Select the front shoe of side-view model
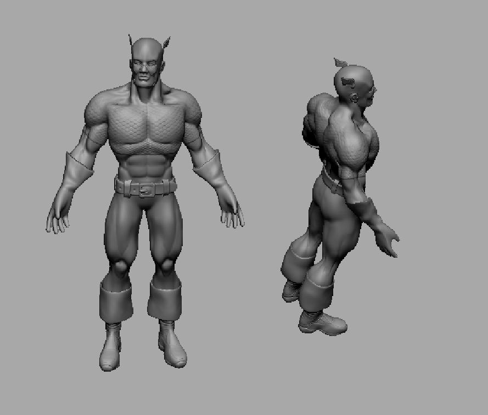The height and width of the screenshot is (415, 488). [324, 323]
